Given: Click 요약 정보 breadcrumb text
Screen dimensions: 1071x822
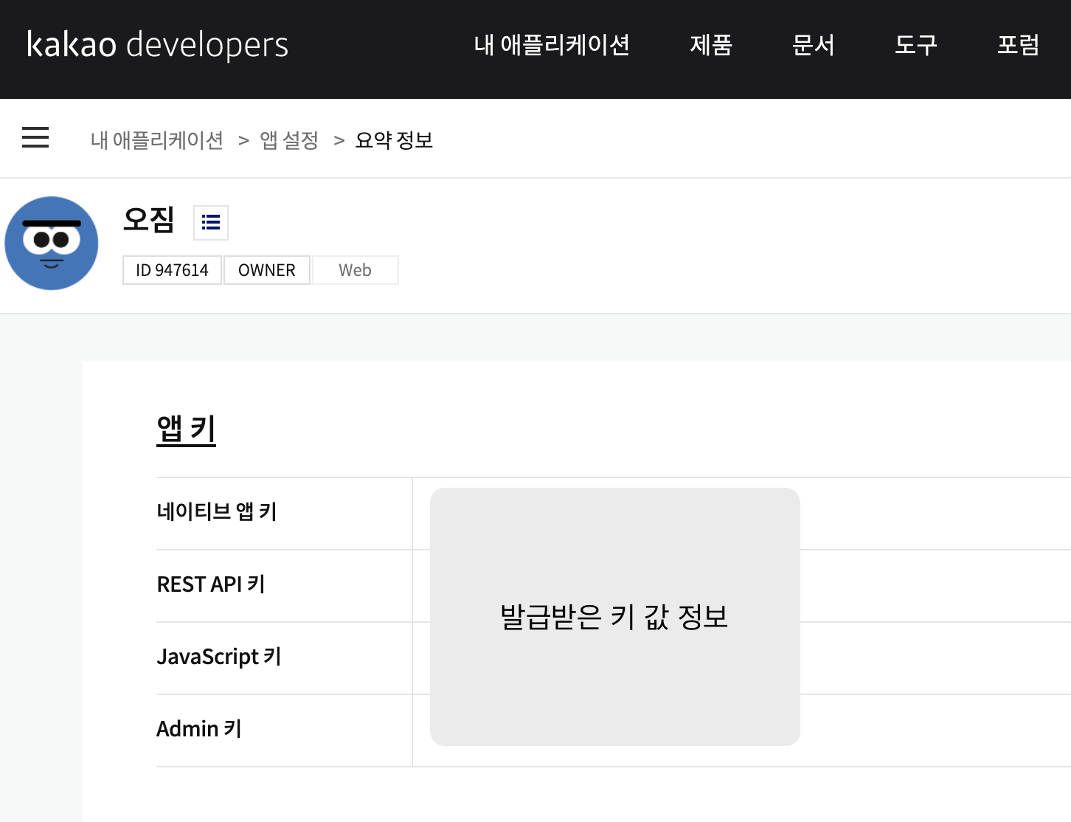Looking at the screenshot, I should (x=394, y=139).
